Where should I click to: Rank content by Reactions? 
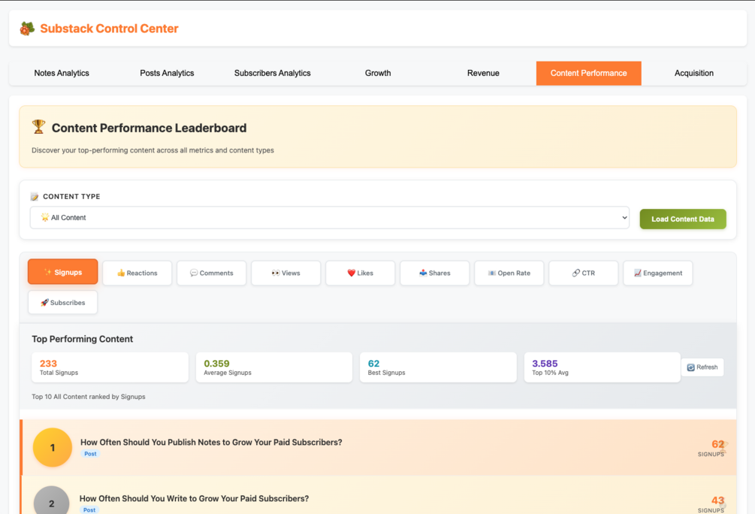(x=137, y=273)
